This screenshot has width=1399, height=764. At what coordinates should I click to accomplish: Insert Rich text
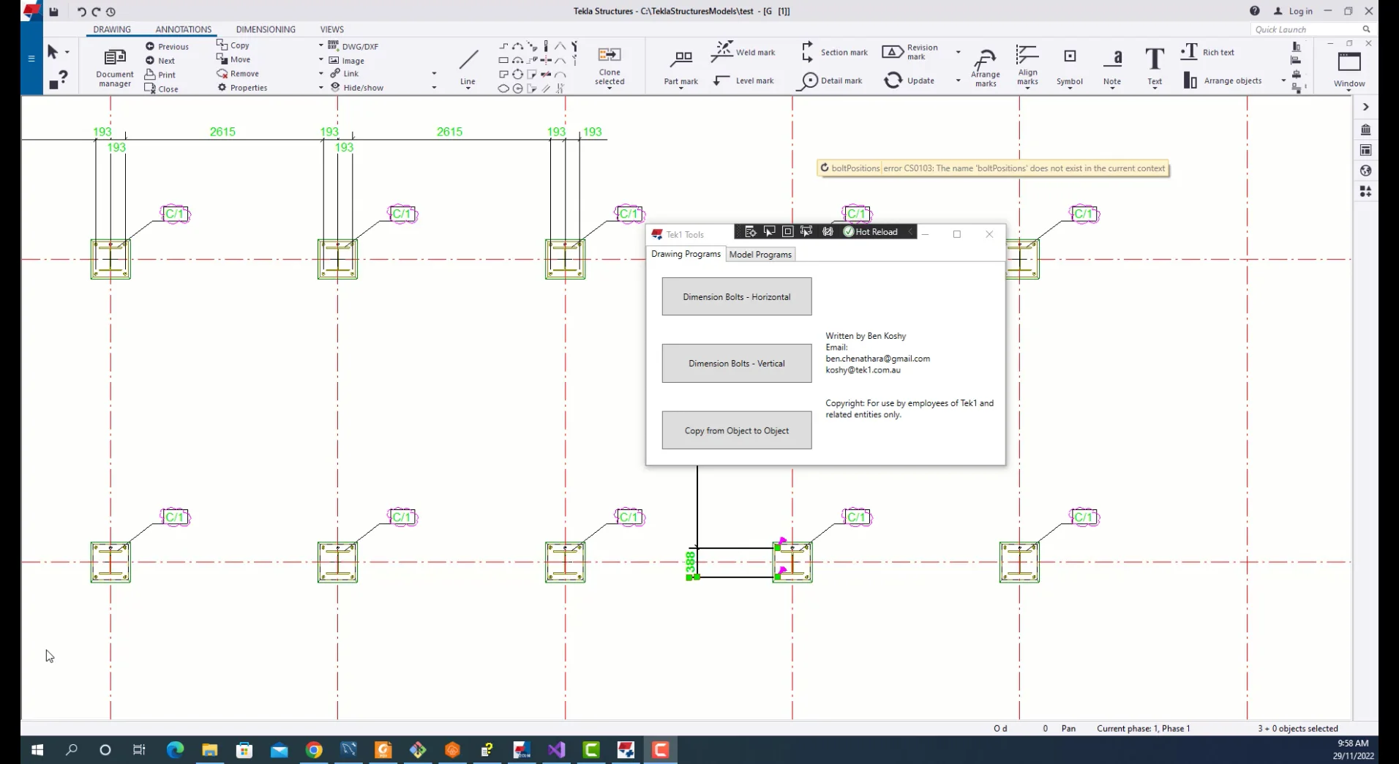(1207, 52)
